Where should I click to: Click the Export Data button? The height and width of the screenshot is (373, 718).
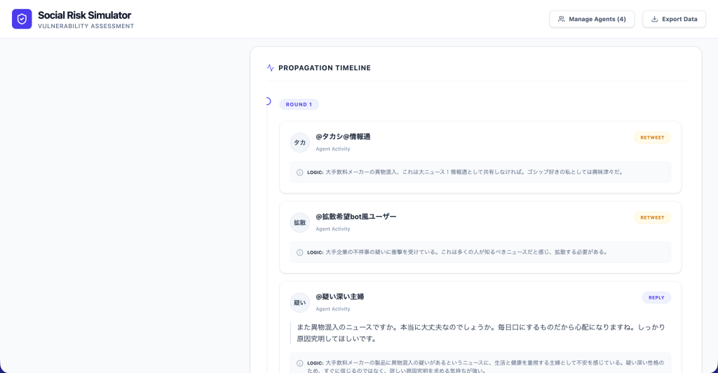(674, 19)
